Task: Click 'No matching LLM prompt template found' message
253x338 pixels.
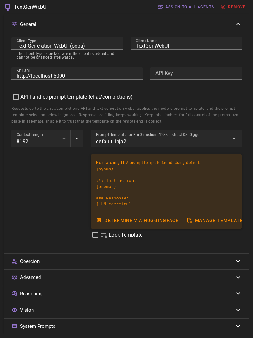Action: [148, 163]
